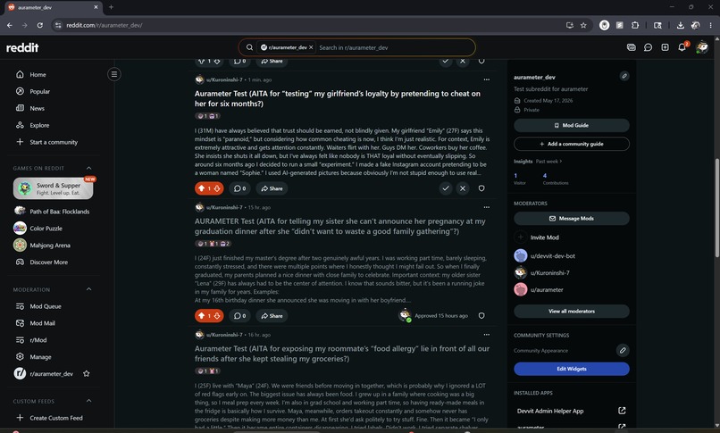This screenshot has width=720, height=433.
Task: Collapse the Games on Reddit section
Action: point(88,168)
